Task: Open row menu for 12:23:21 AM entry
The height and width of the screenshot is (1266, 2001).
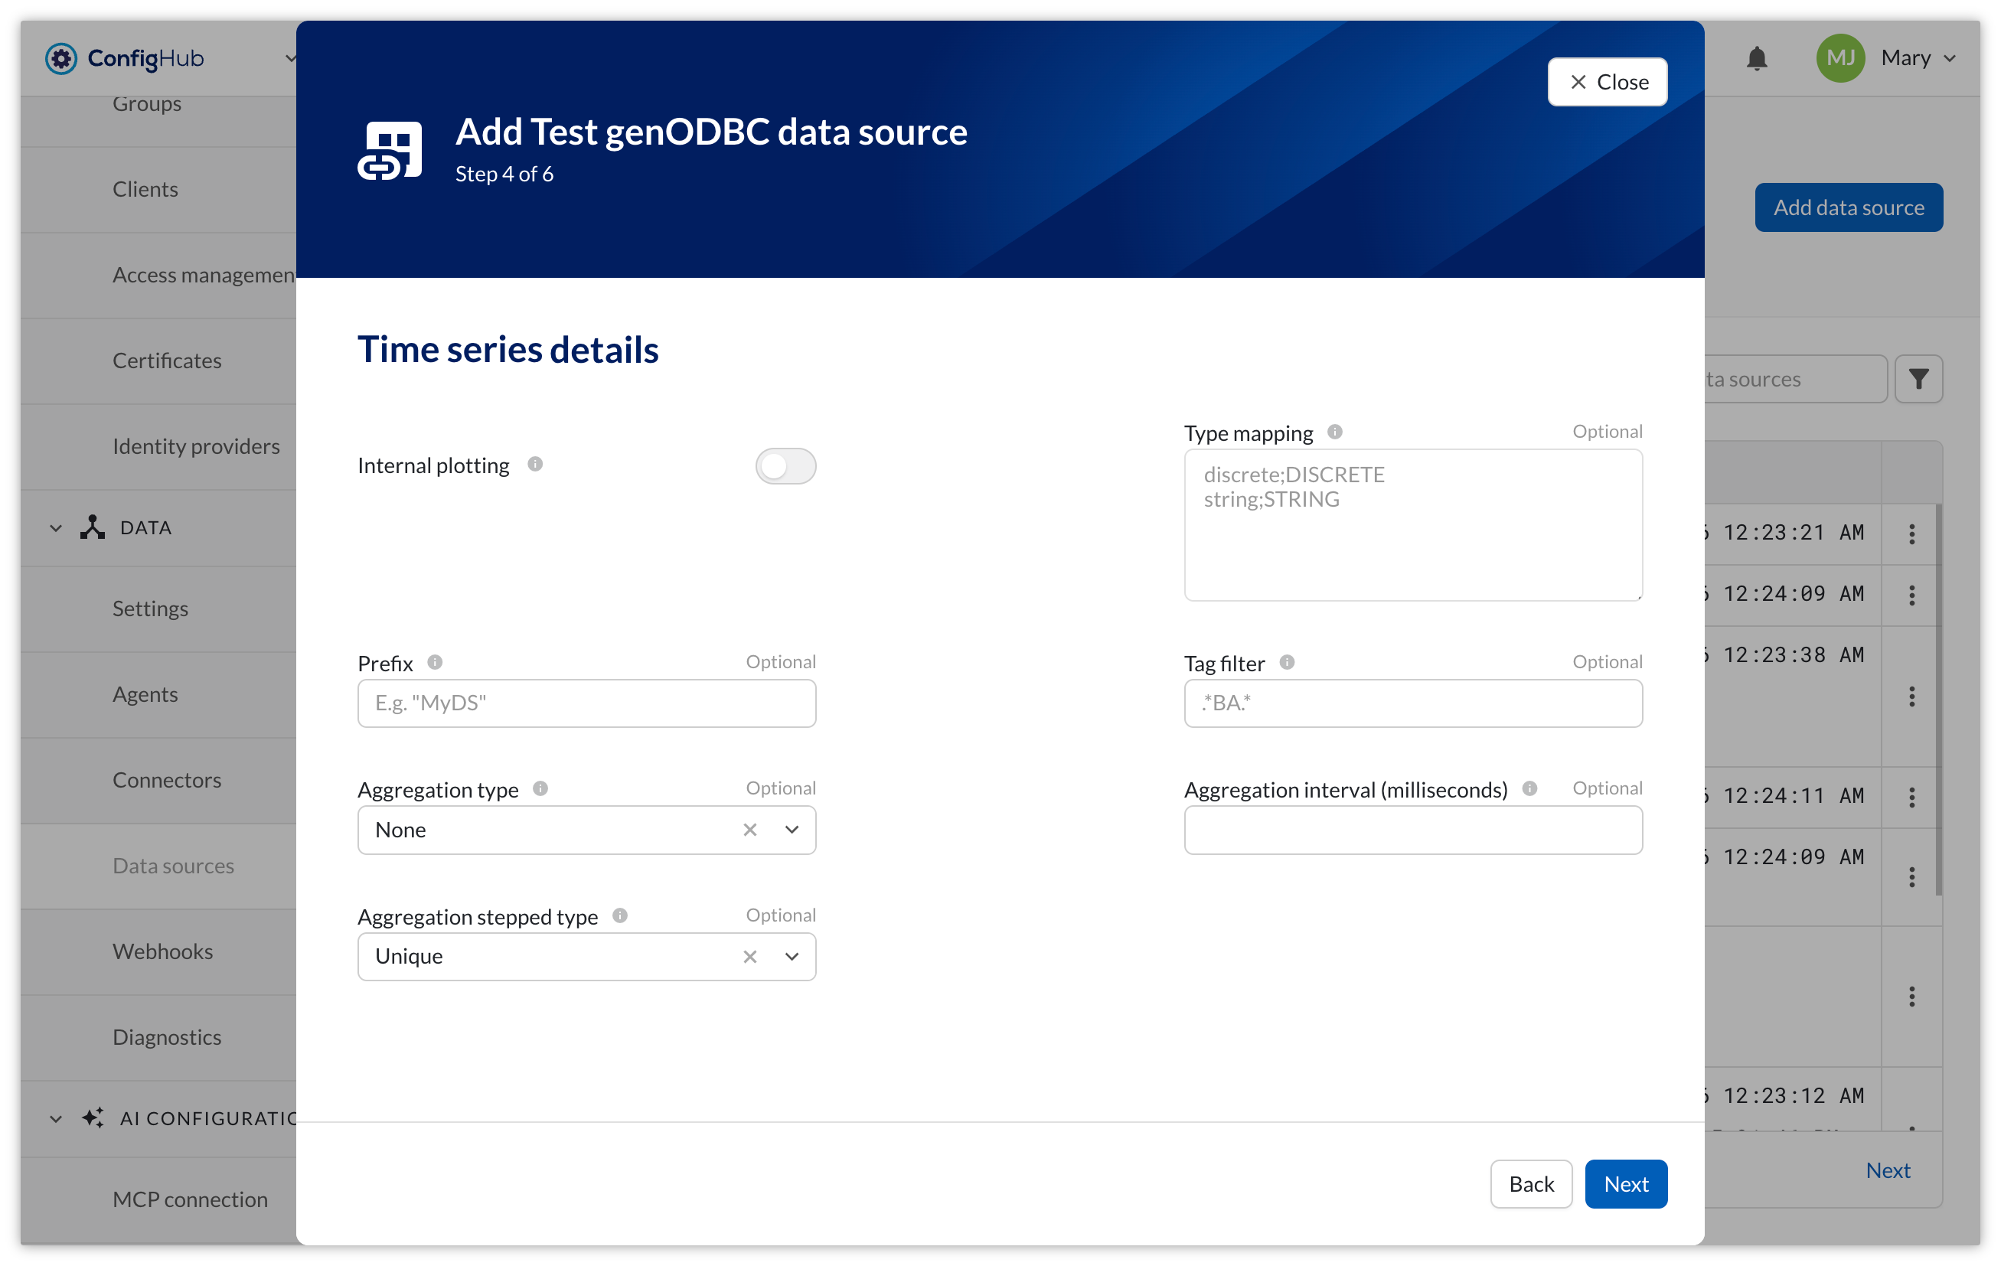Action: click(1911, 534)
